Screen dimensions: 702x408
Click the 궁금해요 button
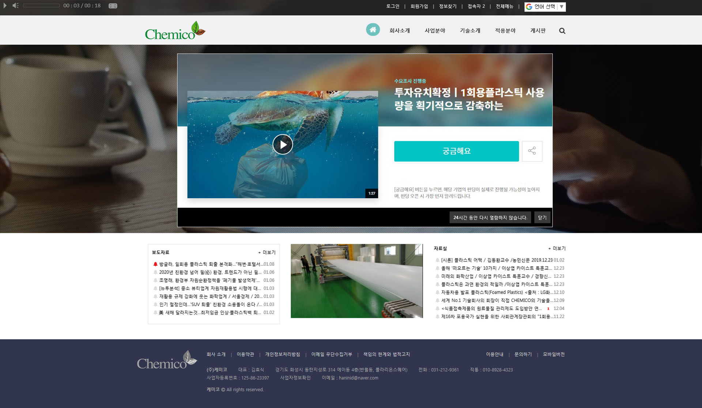(x=456, y=151)
